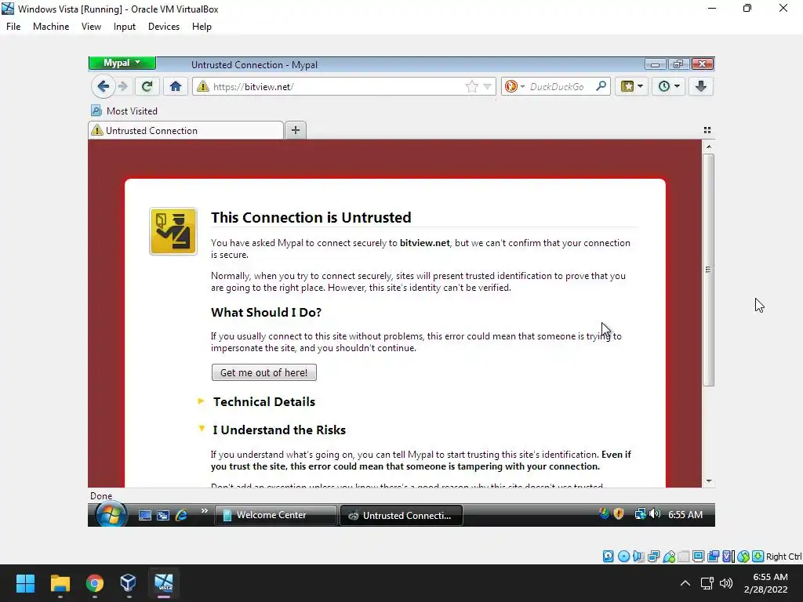The image size is (803, 602).
Task: Open the URL history dropdown arrow
Action: [x=487, y=86]
